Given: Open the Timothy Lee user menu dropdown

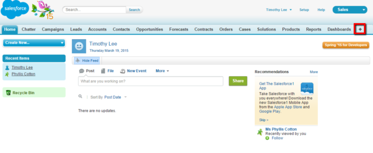Looking at the screenshot, I should coord(279,10).
